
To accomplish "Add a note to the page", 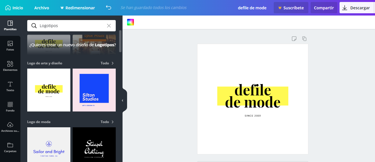I will [294, 39].
